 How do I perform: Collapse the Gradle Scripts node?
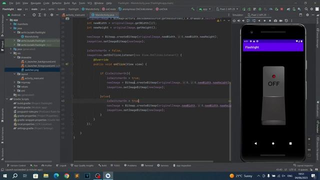(7, 99)
